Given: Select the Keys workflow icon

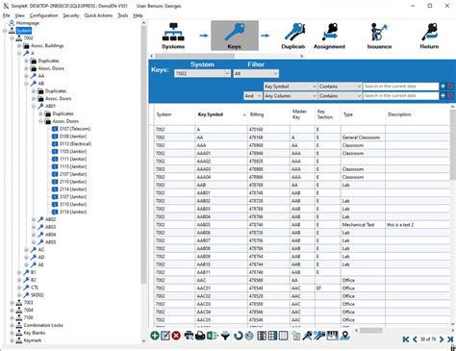Looking at the screenshot, I should pos(235,36).
